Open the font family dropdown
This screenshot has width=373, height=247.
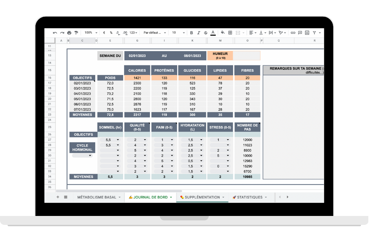coord(154,32)
